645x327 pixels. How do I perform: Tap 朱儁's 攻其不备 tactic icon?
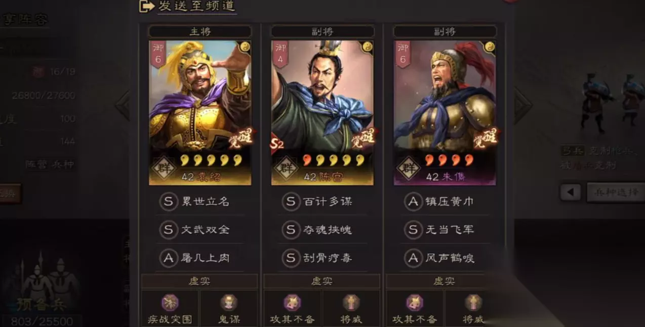[415, 302]
